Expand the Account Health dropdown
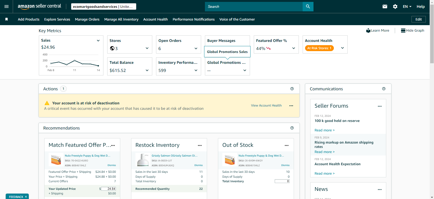The image size is (434, 199). pyautogui.click(x=343, y=48)
